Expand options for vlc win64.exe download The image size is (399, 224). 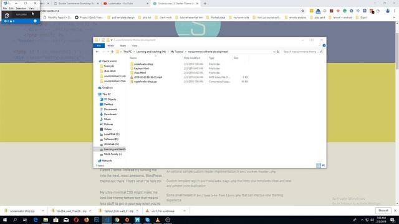185,211
